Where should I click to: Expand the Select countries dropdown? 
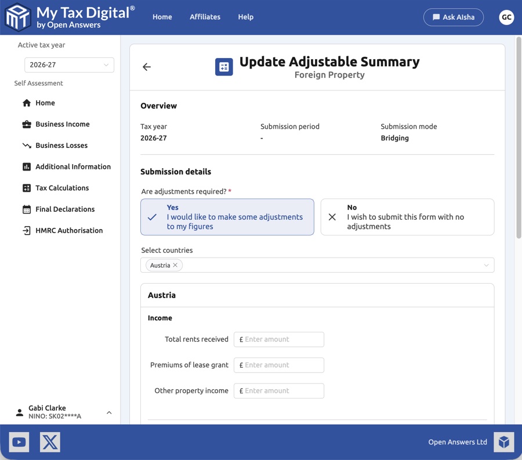pos(486,265)
